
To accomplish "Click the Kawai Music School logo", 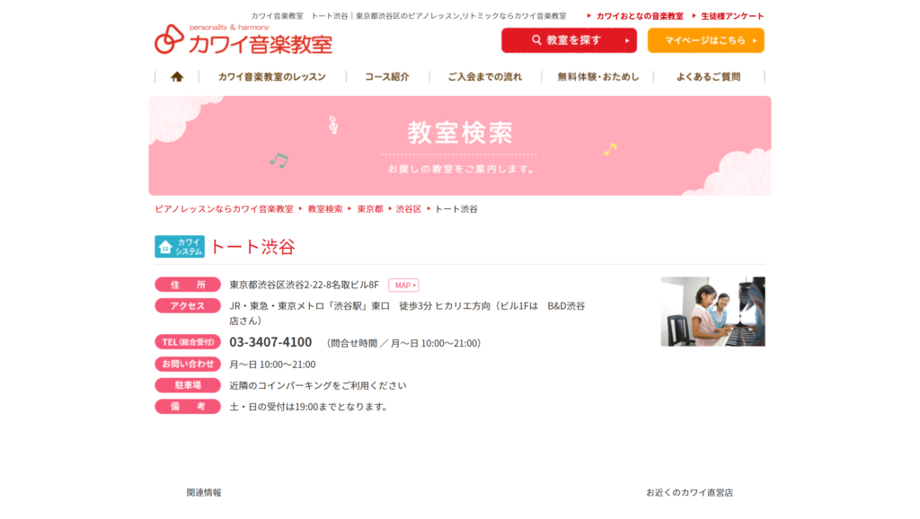I will pyautogui.click(x=243, y=40).
